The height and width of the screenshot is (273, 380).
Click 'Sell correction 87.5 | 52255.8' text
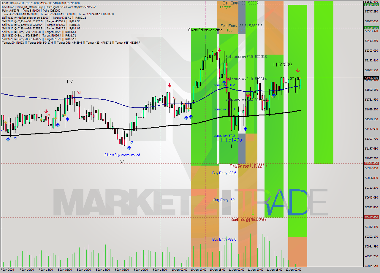tap(246, 57)
